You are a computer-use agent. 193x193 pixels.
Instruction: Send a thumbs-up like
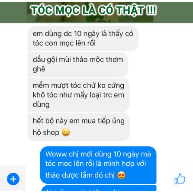(180, 179)
